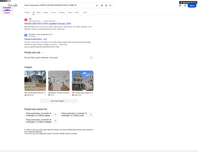This screenshot has height=152, width=201.
Task: Click the magnifier search submit icon
Action: click(x=110, y=6)
